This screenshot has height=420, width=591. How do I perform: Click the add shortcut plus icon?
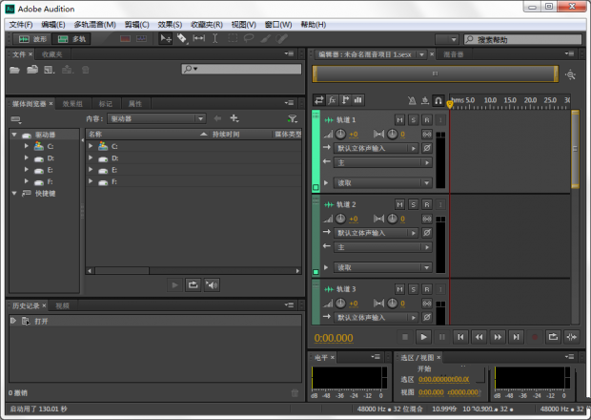(234, 118)
